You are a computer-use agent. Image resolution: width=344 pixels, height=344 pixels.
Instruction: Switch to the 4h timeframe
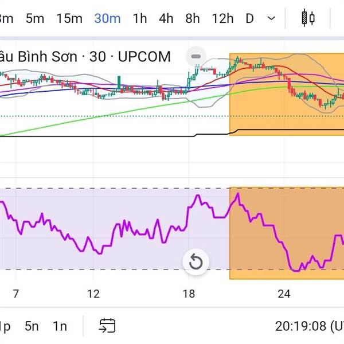(x=166, y=18)
